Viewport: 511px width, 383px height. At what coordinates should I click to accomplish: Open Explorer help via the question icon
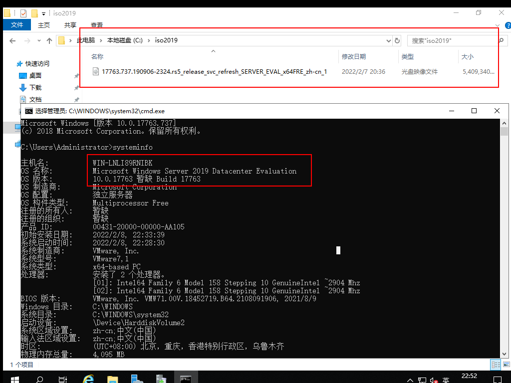pos(508,25)
